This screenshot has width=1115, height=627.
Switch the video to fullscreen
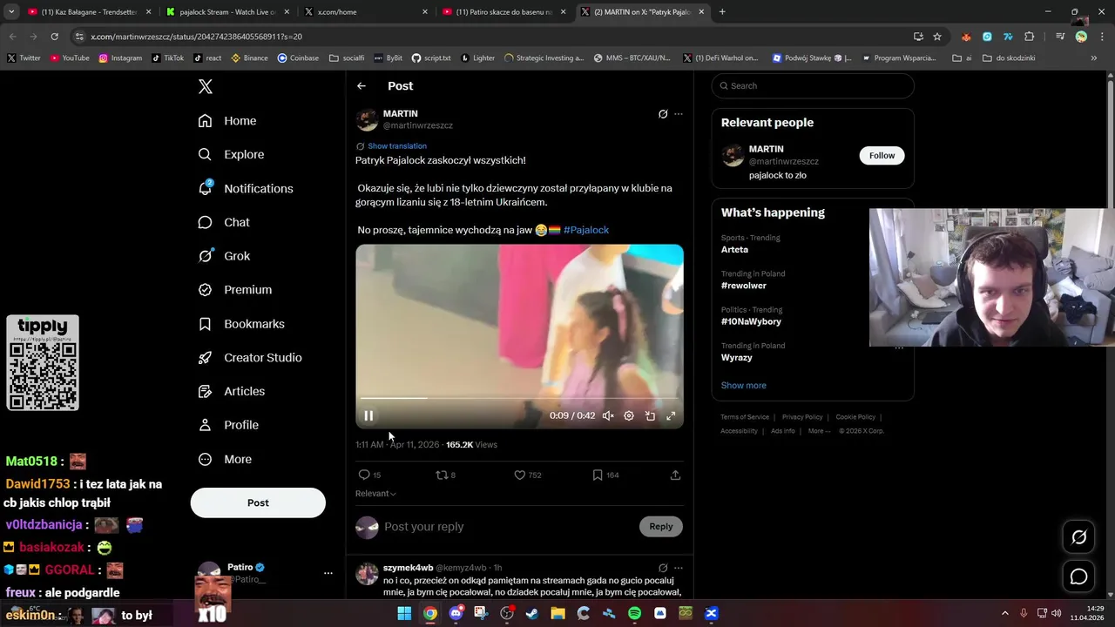pos(671,415)
